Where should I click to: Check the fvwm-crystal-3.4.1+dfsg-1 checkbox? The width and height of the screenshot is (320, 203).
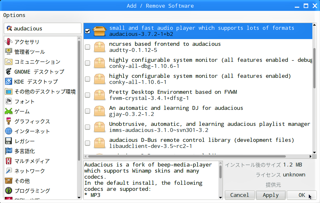coord(88,95)
